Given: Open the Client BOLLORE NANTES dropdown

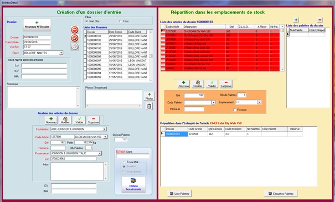Looking at the screenshot, I should point(61,53).
